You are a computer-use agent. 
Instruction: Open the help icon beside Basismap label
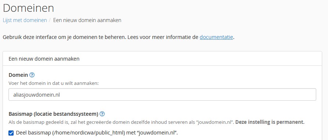(x=102, y=114)
